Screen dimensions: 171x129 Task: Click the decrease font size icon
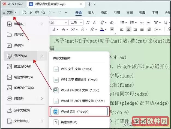pyautogui.click(x=95, y=23)
